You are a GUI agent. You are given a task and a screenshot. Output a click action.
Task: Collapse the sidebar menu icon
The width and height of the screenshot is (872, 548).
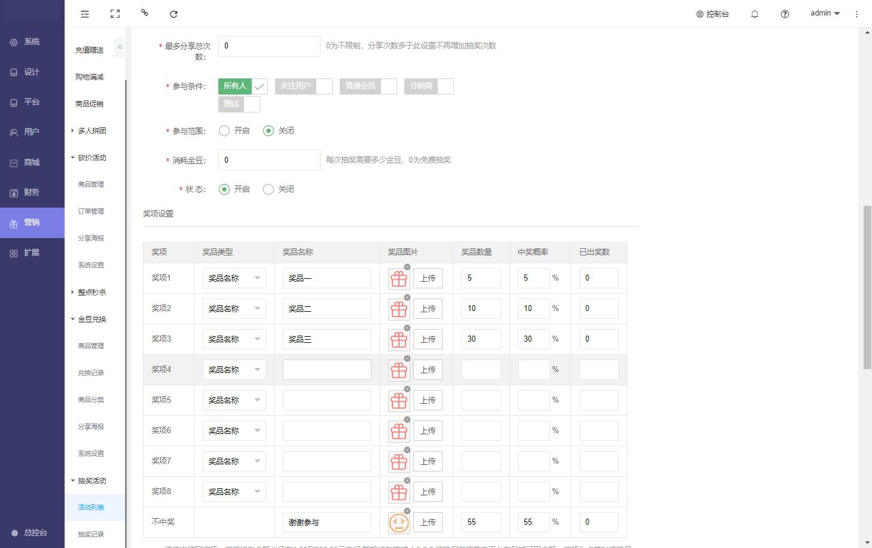tap(85, 14)
